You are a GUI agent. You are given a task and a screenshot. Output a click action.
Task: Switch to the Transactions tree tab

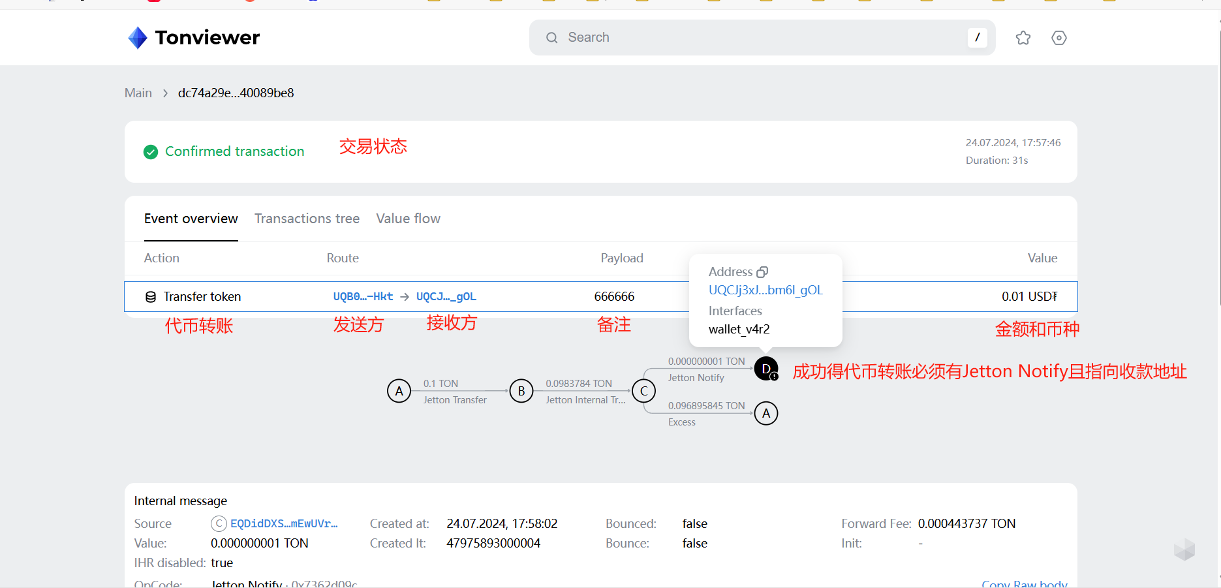coord(307,219)
